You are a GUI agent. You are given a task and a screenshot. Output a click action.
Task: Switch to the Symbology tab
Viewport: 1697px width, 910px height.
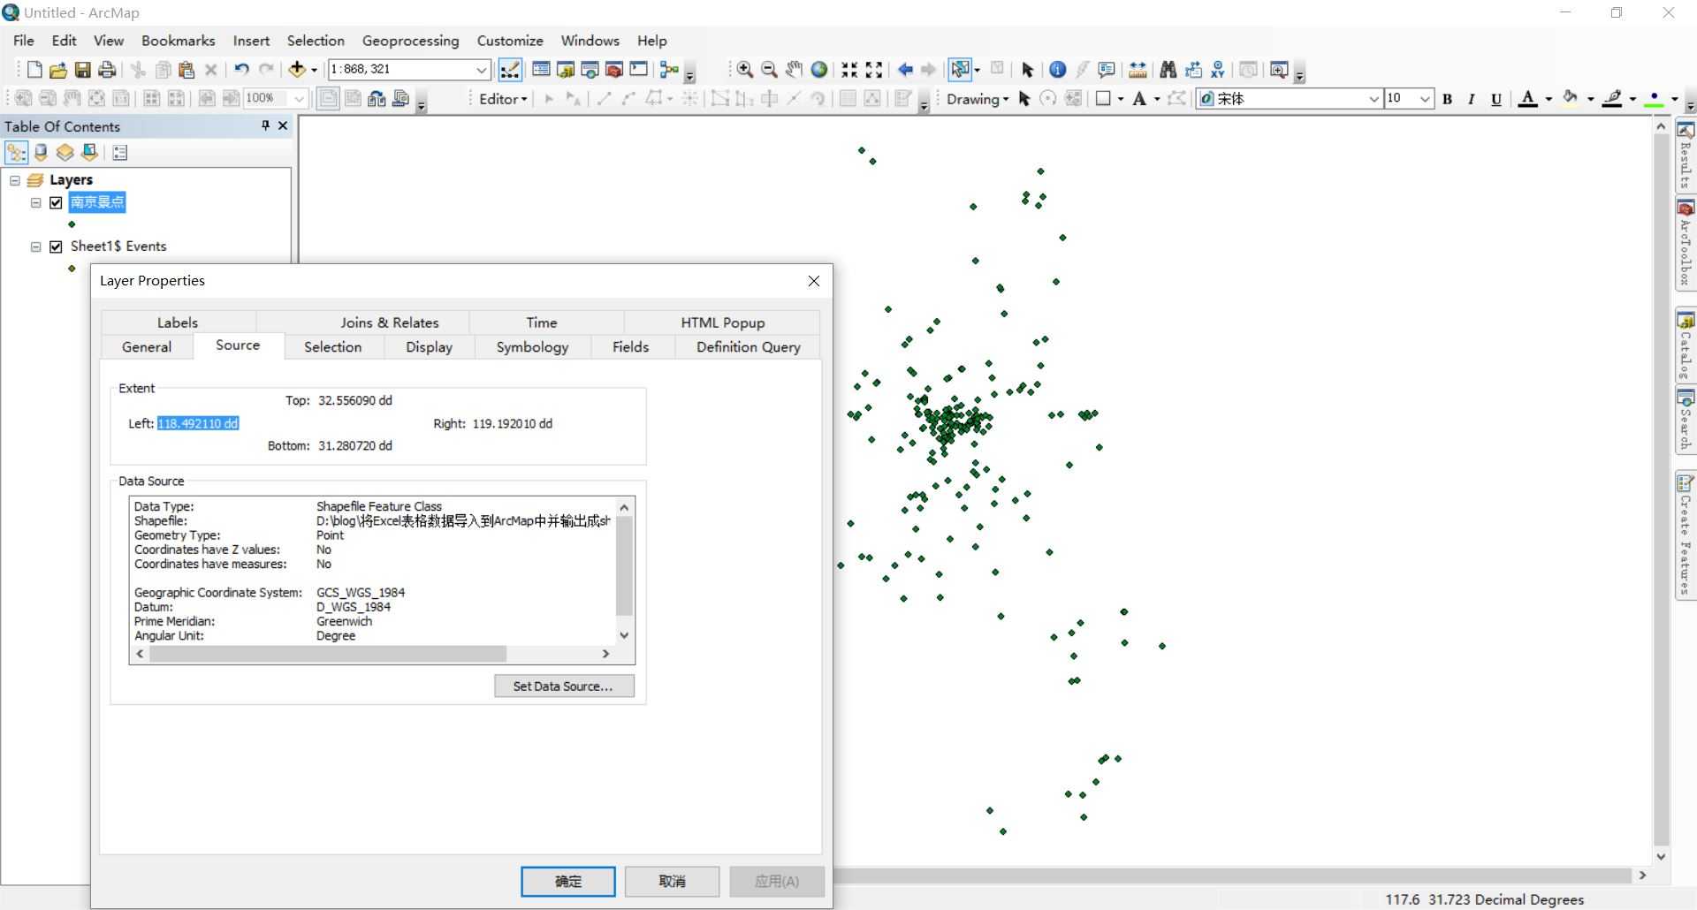(531, 347)
